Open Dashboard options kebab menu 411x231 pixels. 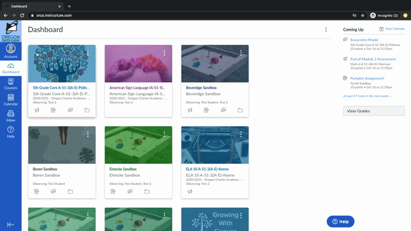(326, 30)
